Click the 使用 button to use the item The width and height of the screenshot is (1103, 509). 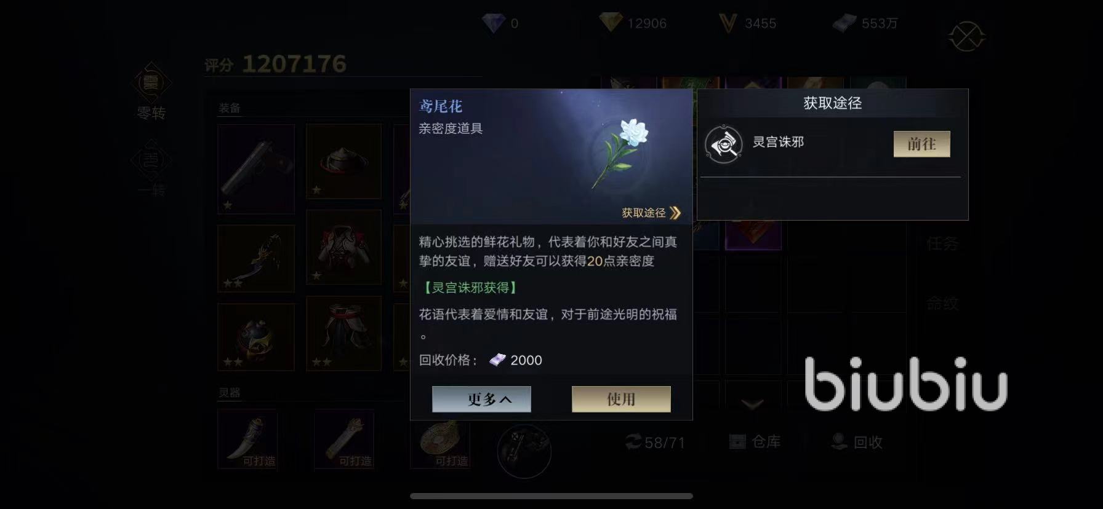pos(621,399)
